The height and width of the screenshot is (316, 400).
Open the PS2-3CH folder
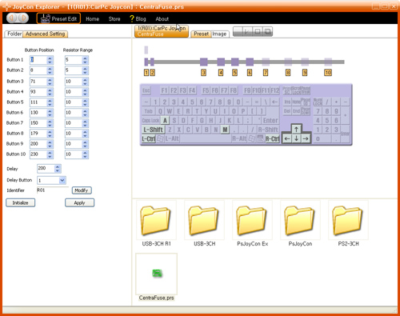pyautogui.click(x=348, y=223)
